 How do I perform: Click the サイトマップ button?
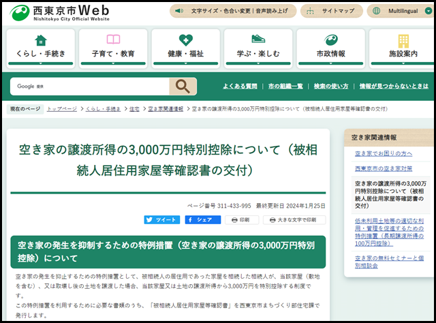[332, 11]
